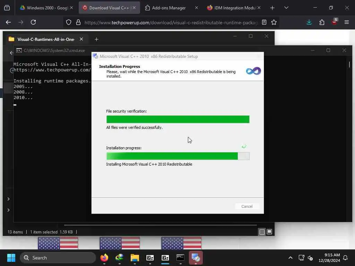Viewport: 355px width, 266px height.
Task: Open the notifications bell icon
Action: click(x=345, y=258)
